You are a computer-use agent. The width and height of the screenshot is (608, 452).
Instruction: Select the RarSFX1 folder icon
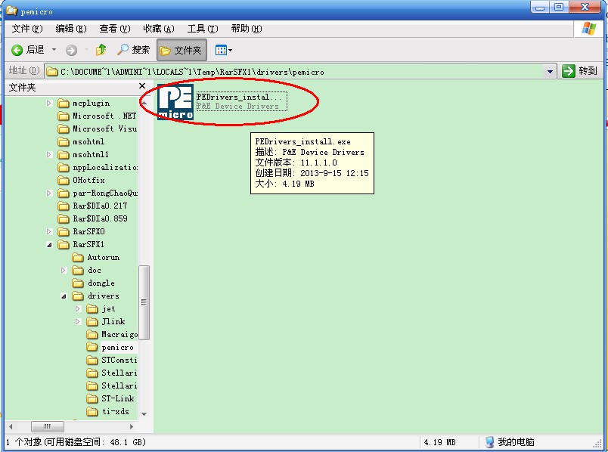[x=64, y=244]
